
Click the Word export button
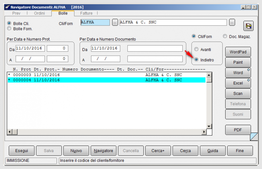tap(238, 73)
